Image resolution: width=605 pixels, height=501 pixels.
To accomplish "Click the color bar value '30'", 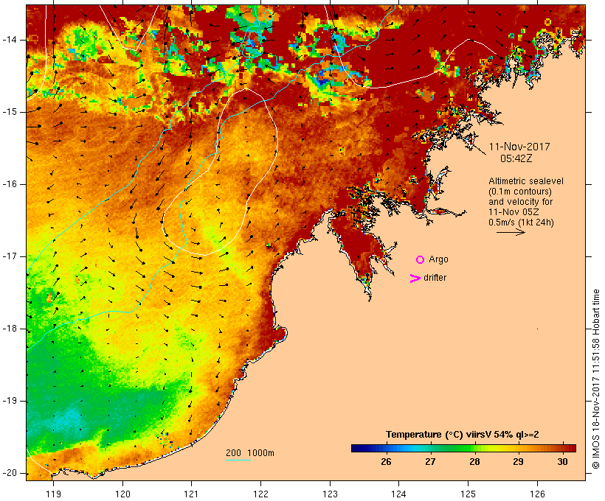I will click(x=562, y=462).
